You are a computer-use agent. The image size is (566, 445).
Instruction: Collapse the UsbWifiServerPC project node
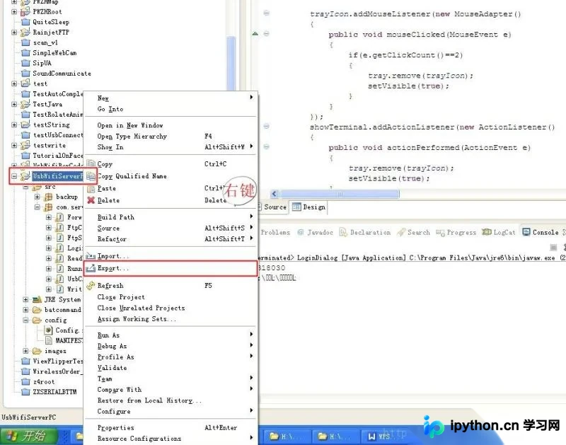tap(14, 176)
